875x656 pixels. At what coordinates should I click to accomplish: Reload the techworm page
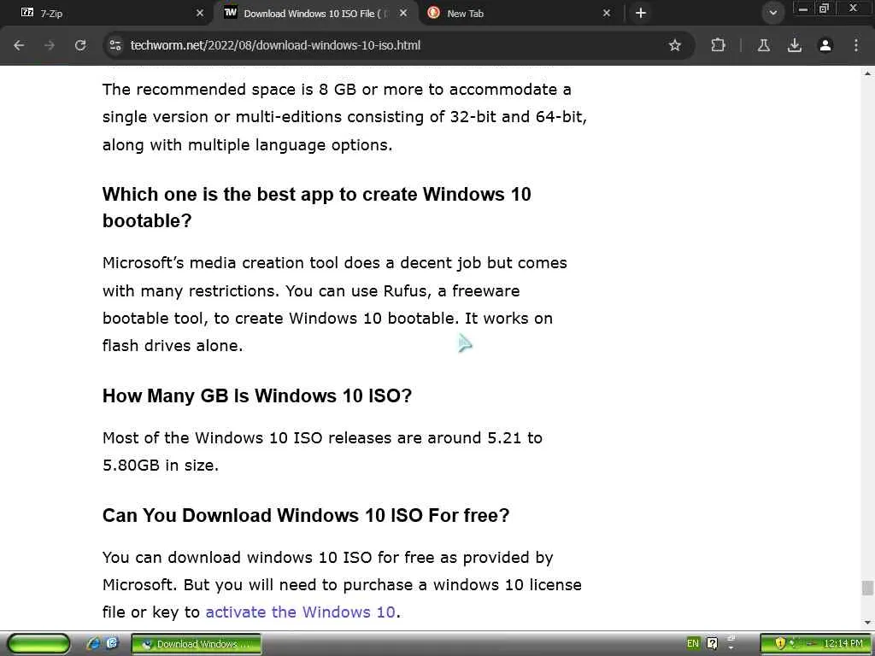click(80, 45)
